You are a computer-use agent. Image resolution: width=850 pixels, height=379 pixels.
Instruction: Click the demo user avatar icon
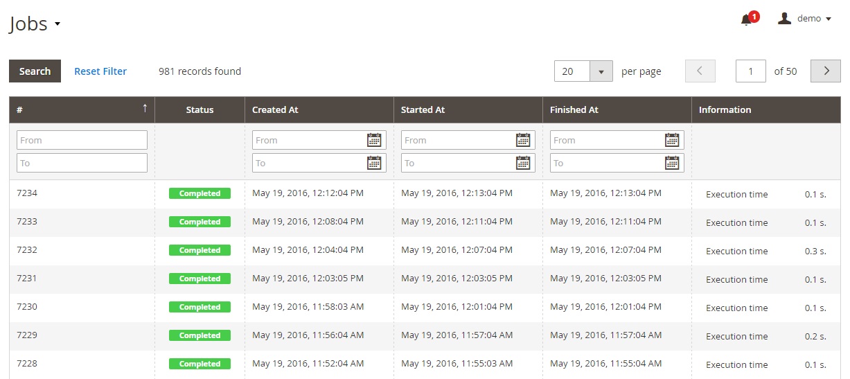coord(784,19)
